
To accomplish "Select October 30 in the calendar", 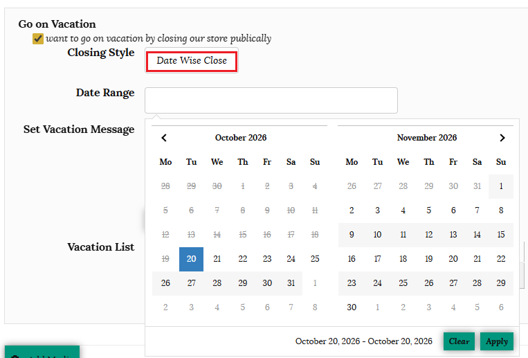I will pos(267,283).
